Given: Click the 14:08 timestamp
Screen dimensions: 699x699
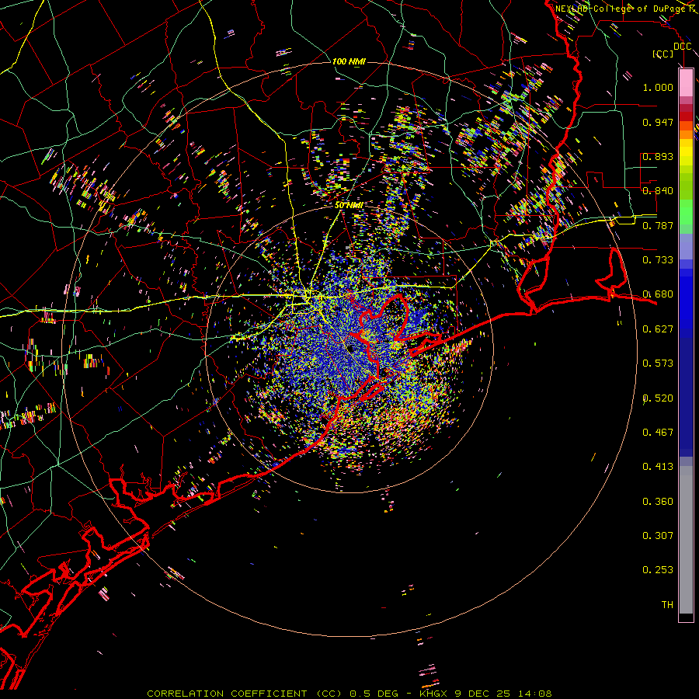Looking at the screenshot, I should [534, 694].
